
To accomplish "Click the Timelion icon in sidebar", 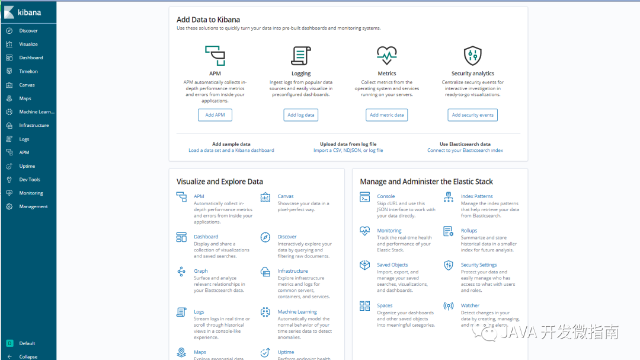I will pyautogui.click(x=9, y=71).
